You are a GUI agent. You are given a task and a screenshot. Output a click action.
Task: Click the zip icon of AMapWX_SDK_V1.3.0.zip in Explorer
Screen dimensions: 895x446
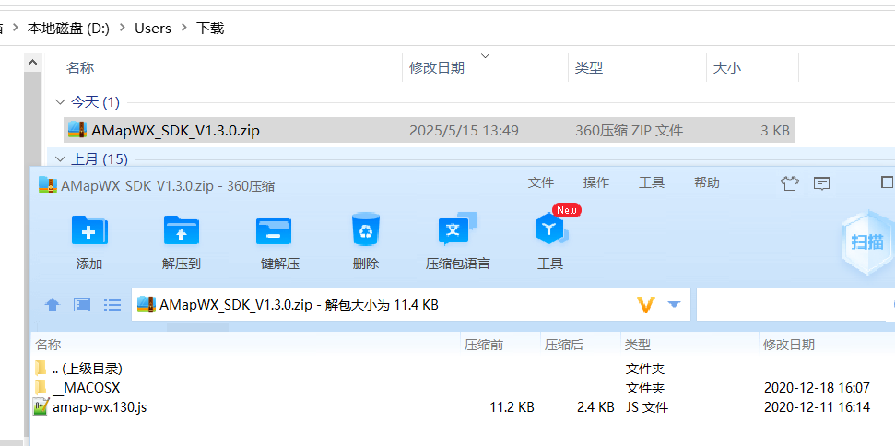click(77, 129)
